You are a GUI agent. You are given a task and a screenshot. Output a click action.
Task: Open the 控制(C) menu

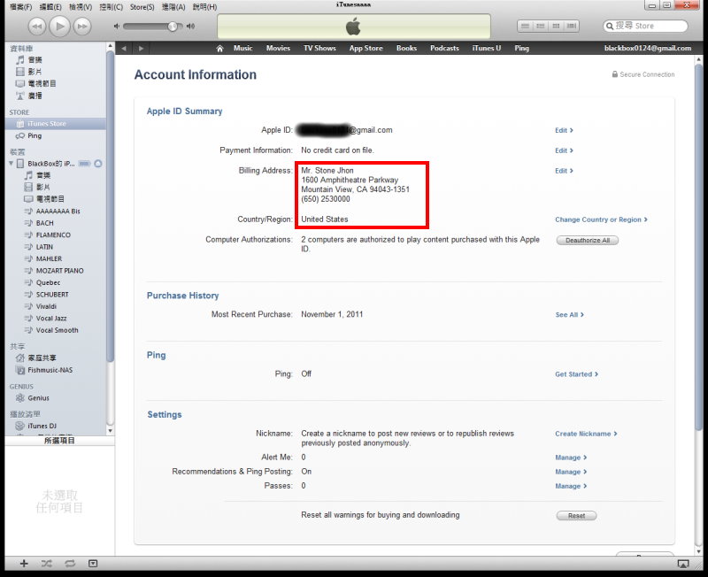[112, 7]
